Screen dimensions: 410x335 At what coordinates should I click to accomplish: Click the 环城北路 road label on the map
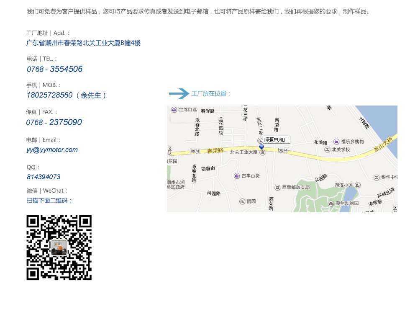(386, 193)
